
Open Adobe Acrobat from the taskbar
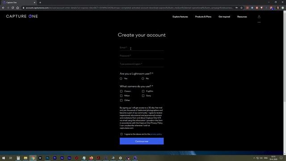point(98,158)
